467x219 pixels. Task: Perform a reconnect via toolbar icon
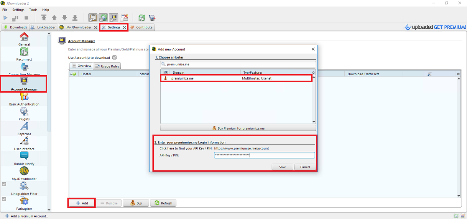[x=141, y=18]
